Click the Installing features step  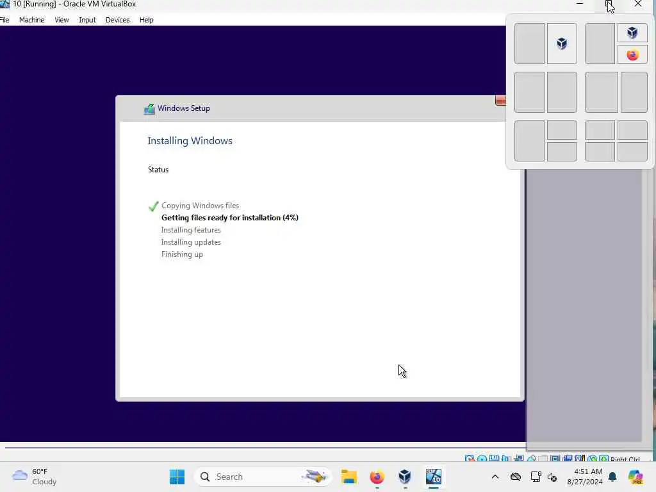[191, 230]
